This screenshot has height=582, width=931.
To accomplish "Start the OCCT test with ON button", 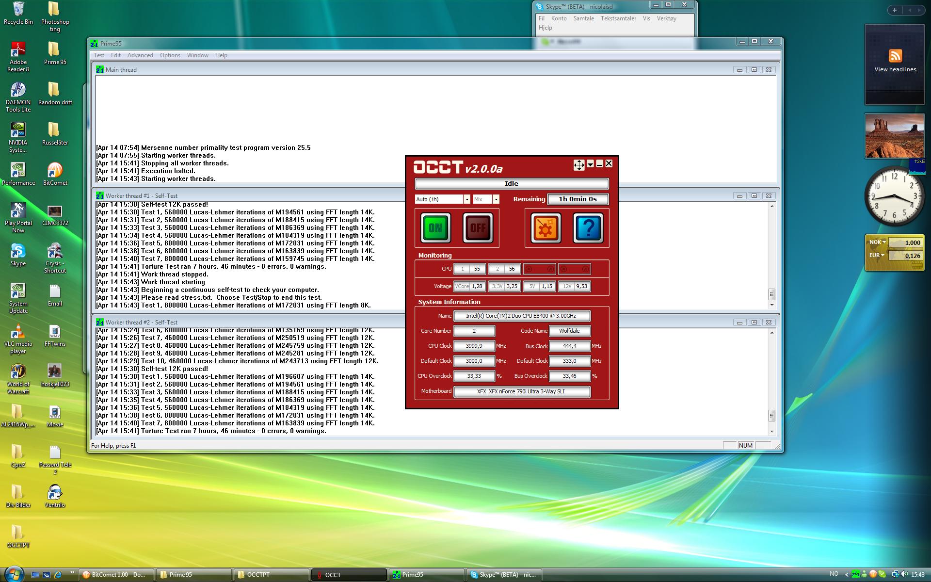I will [x=435, y=227].
